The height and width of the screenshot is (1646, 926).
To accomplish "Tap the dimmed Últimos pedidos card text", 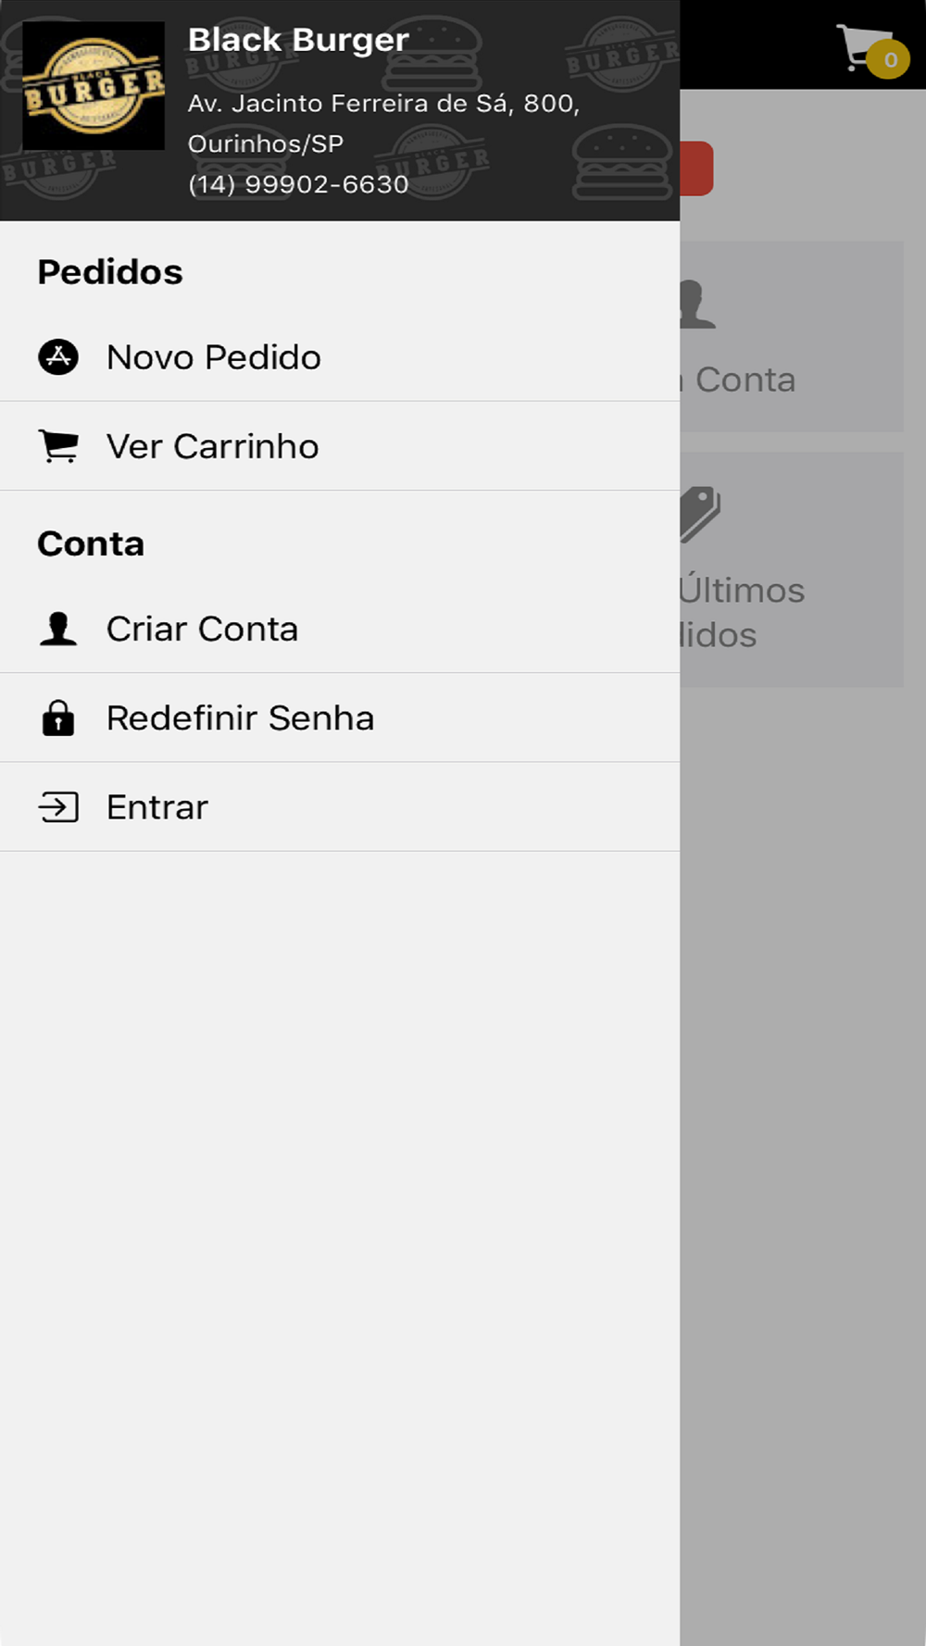I will click(x=741, y=612).
